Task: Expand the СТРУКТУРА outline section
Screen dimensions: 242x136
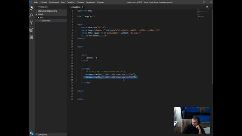Action: pyautogui.click(x=51, y=135)
